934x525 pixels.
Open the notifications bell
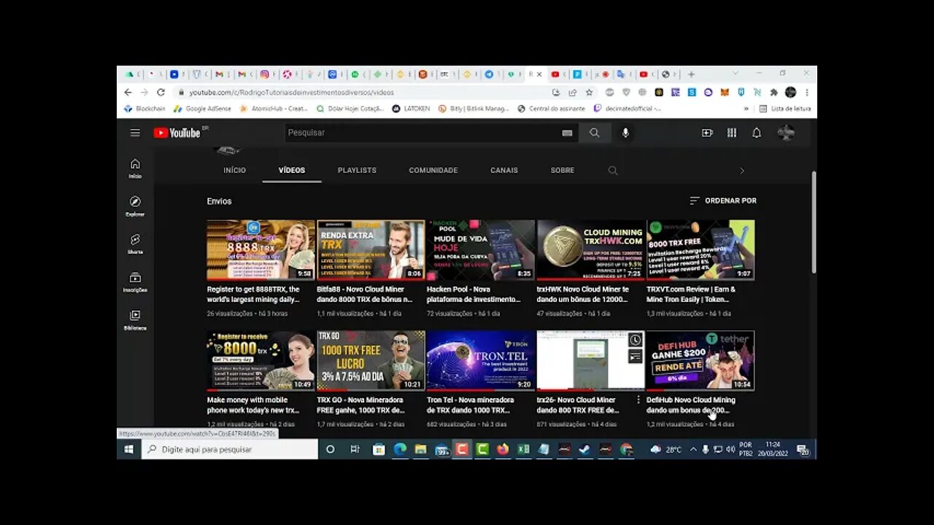coord(757,133)
